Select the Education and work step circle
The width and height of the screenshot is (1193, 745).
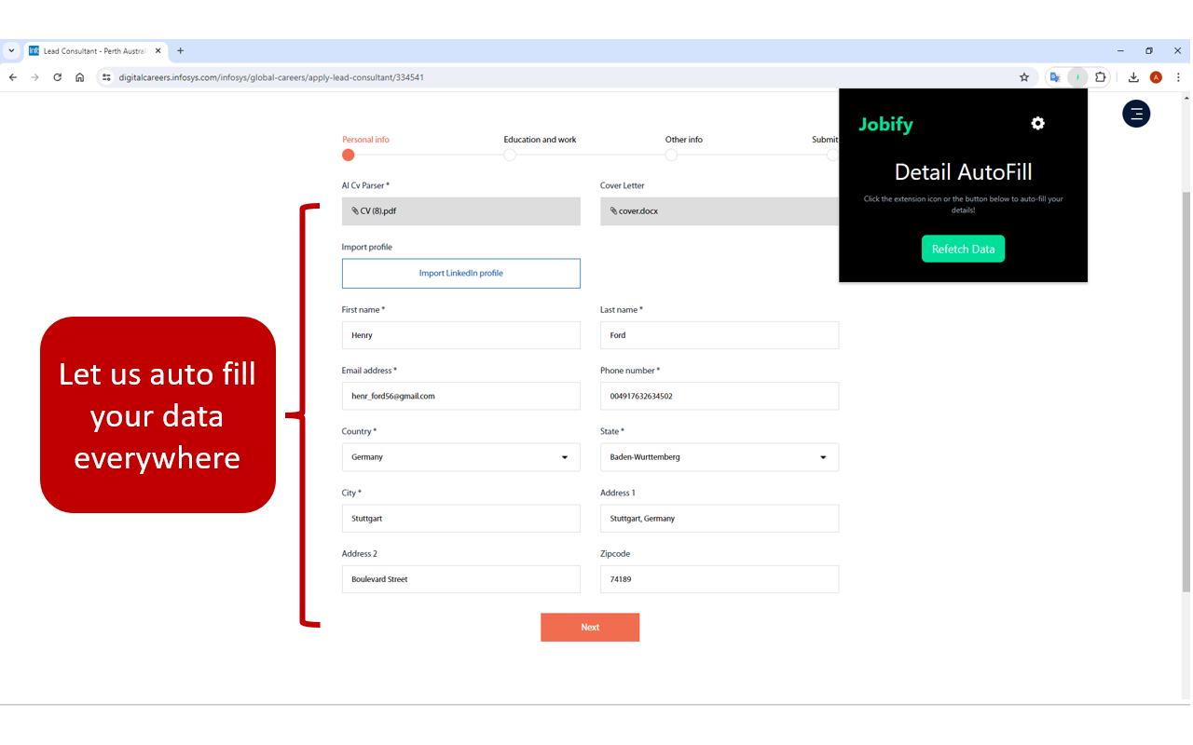pos(509,155)
